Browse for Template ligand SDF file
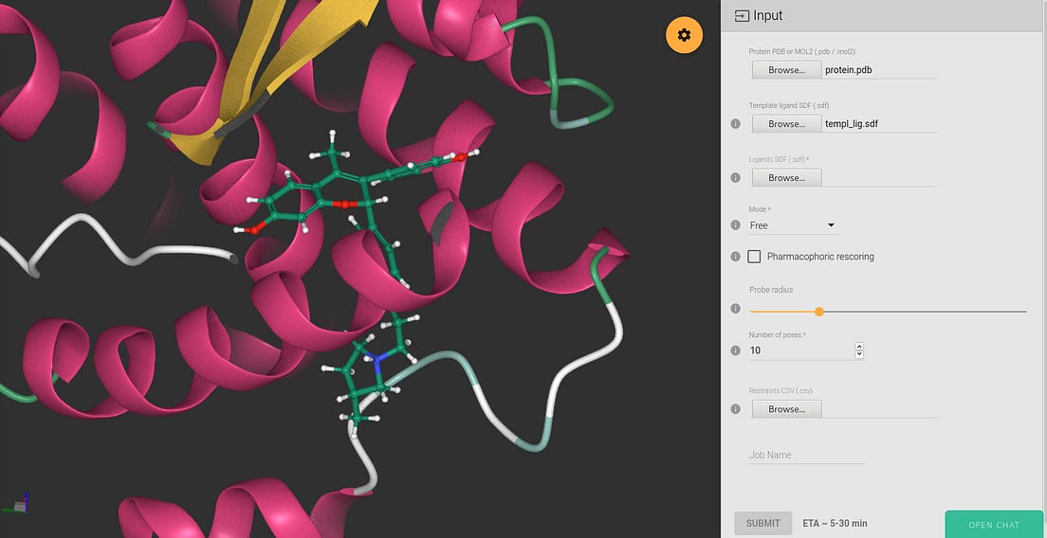 coord(786,124)
